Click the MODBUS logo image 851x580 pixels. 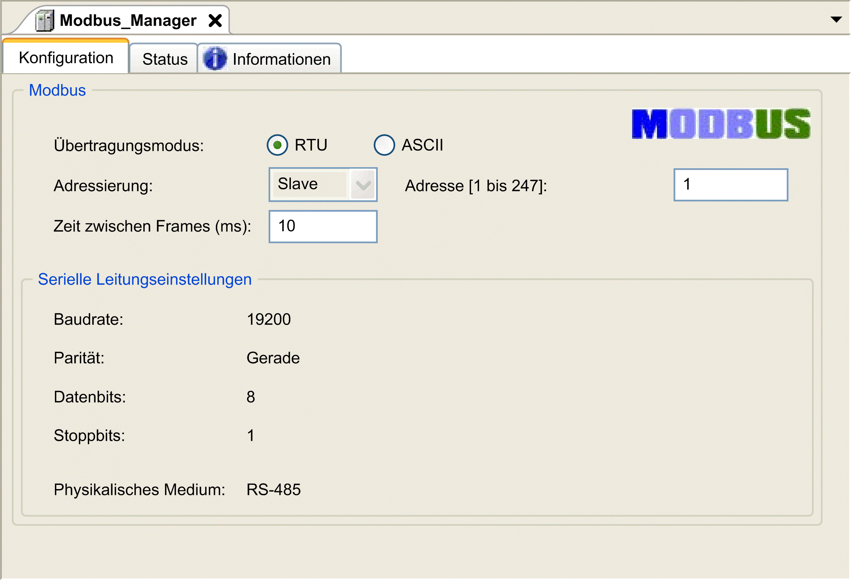pyautogui.click(x=721, y=124)
